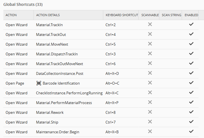Select the Alt+X+P keyboard shortcut cell
Viewport: 204px width, 138px height.
point(112,103)
